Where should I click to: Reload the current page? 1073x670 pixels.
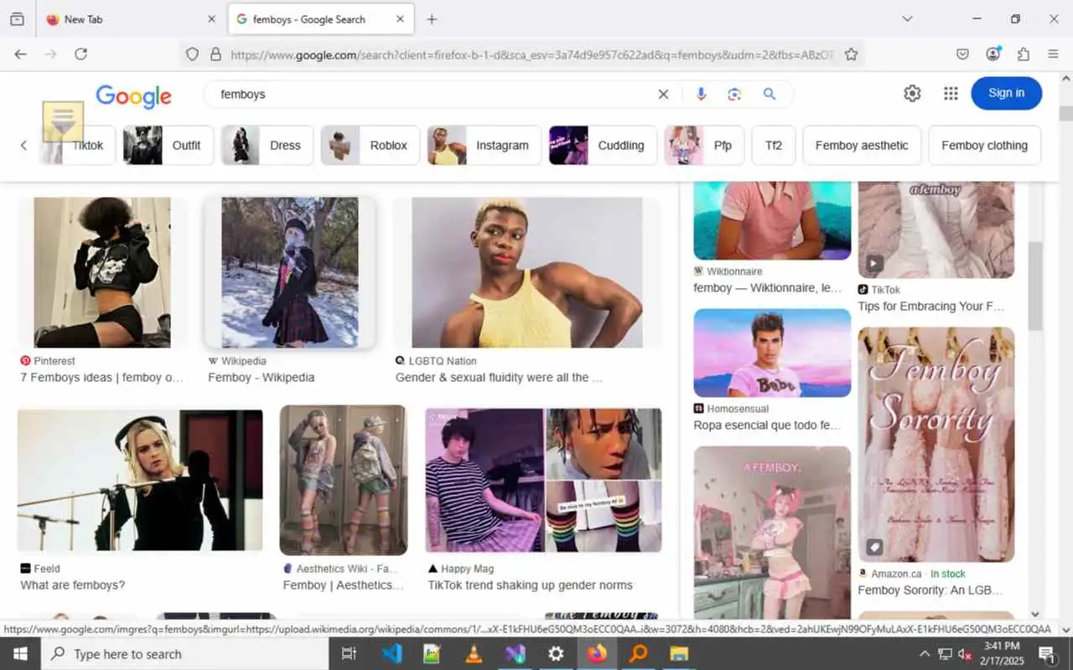click(80, 54)
